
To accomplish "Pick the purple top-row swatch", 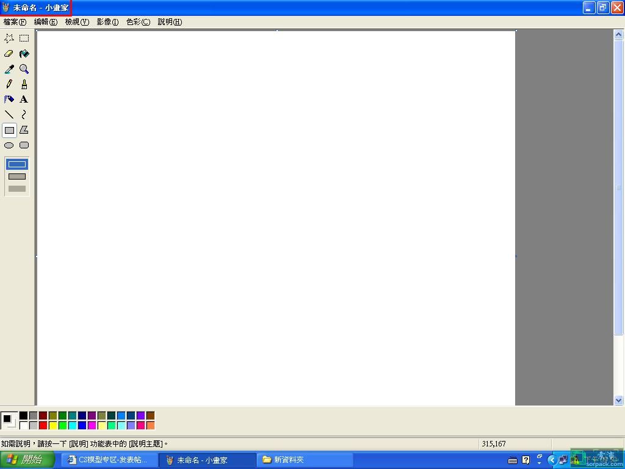I will coord(92,416).
